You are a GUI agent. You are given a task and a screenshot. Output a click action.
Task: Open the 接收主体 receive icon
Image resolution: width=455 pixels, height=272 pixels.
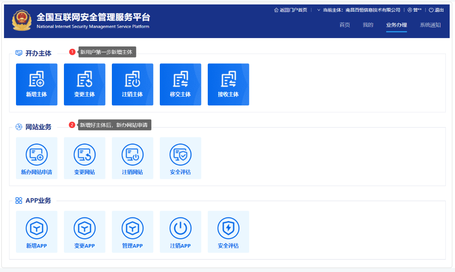(228, 84)
